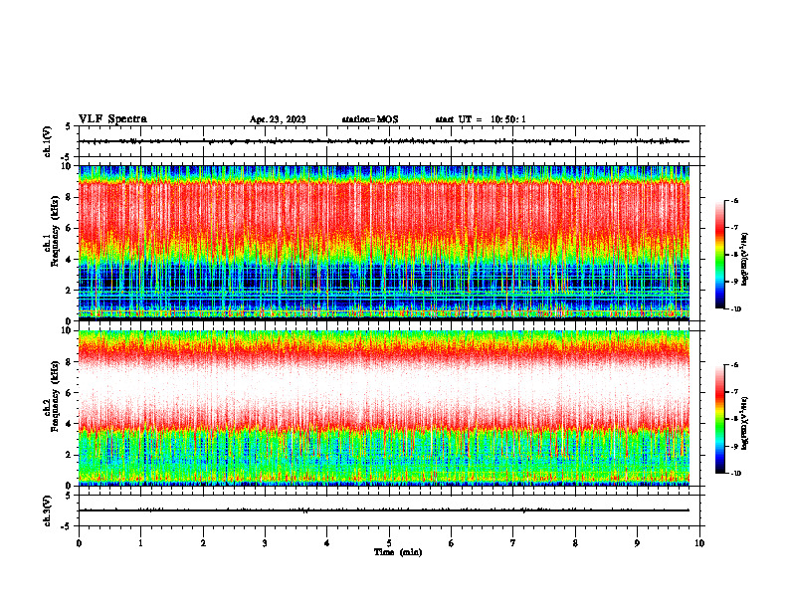Click the "VLF Spectra" plot title
Screen dimensions: 788x609
[112, 118]
